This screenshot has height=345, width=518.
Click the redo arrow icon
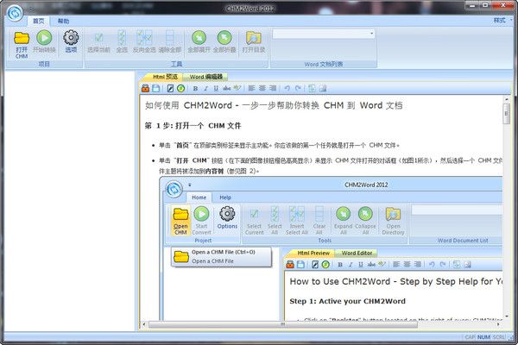click(x=298, y=88)
